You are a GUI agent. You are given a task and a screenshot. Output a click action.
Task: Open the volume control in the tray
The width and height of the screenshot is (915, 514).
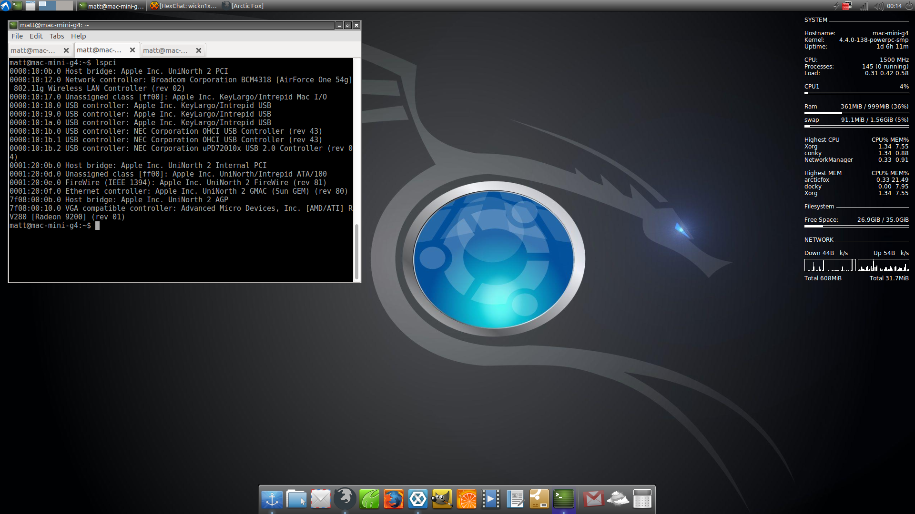tap(878, 6)
